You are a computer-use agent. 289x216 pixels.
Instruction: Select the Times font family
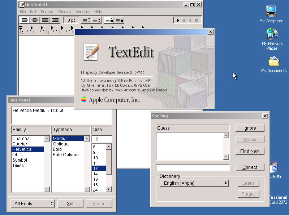point(28,166)
